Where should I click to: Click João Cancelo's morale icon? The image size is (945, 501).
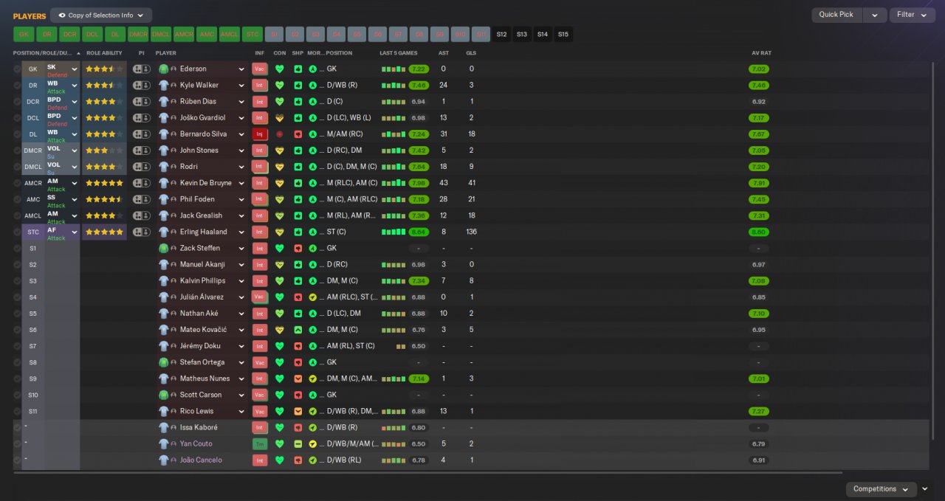pyautogui.click(x=313, y=460)
